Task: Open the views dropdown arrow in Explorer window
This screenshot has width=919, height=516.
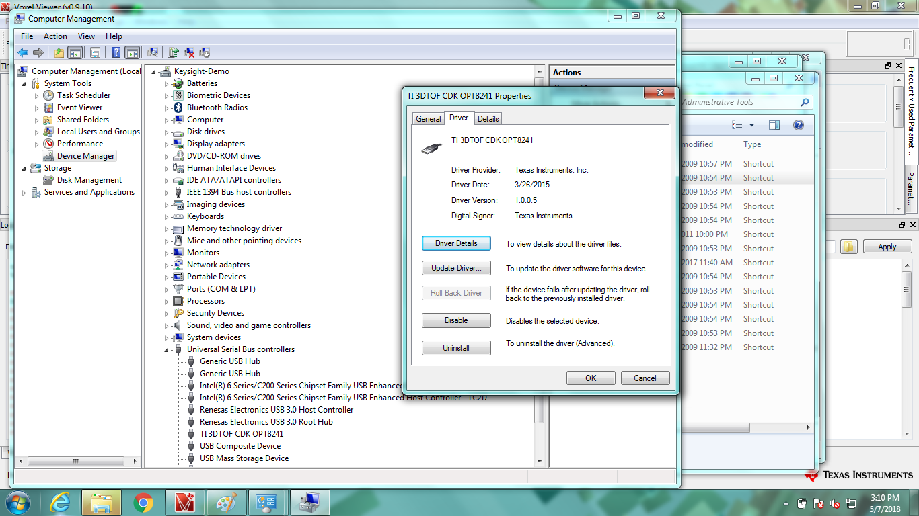Action: click(751, 125)
